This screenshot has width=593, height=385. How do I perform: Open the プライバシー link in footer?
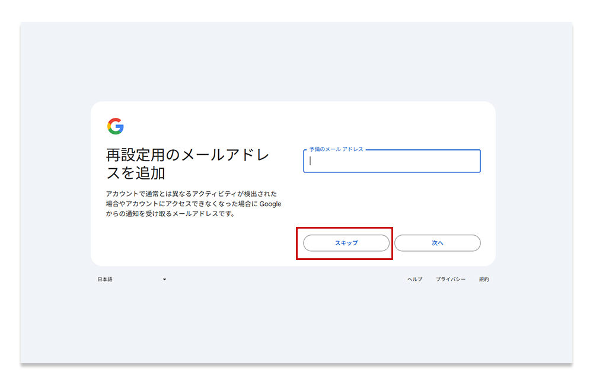pyautogui.click(x=451, y=279)
